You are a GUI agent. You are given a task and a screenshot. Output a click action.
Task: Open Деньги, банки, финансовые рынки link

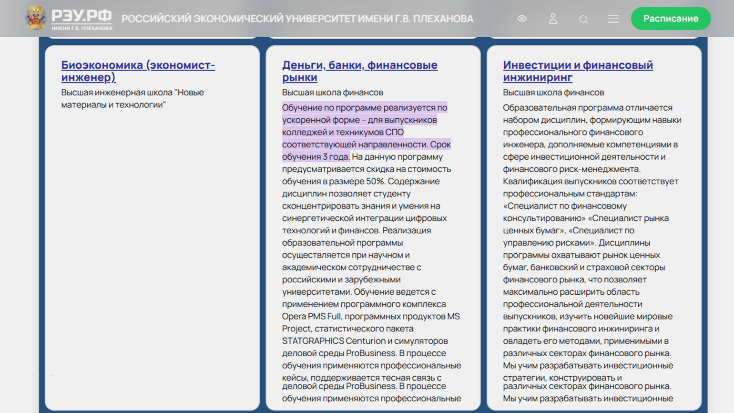click(x=359, y=71)
